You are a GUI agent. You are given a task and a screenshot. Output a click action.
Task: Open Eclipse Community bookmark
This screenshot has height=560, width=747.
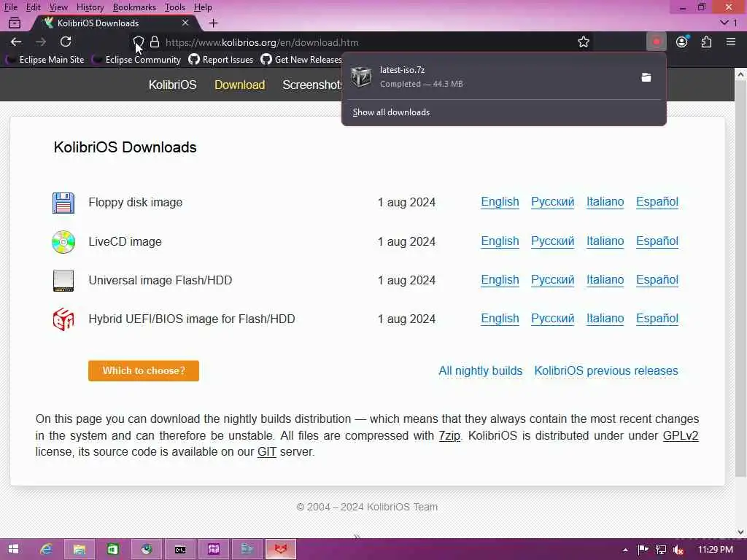137,60
